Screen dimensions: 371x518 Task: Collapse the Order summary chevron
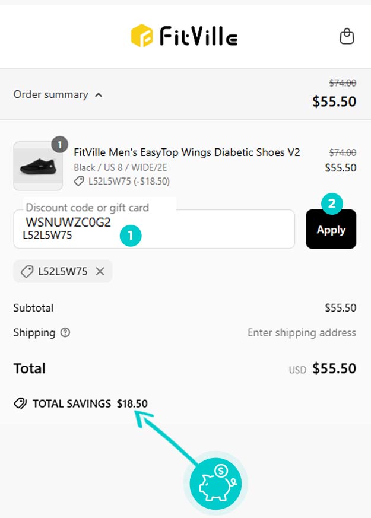point(99,95)
